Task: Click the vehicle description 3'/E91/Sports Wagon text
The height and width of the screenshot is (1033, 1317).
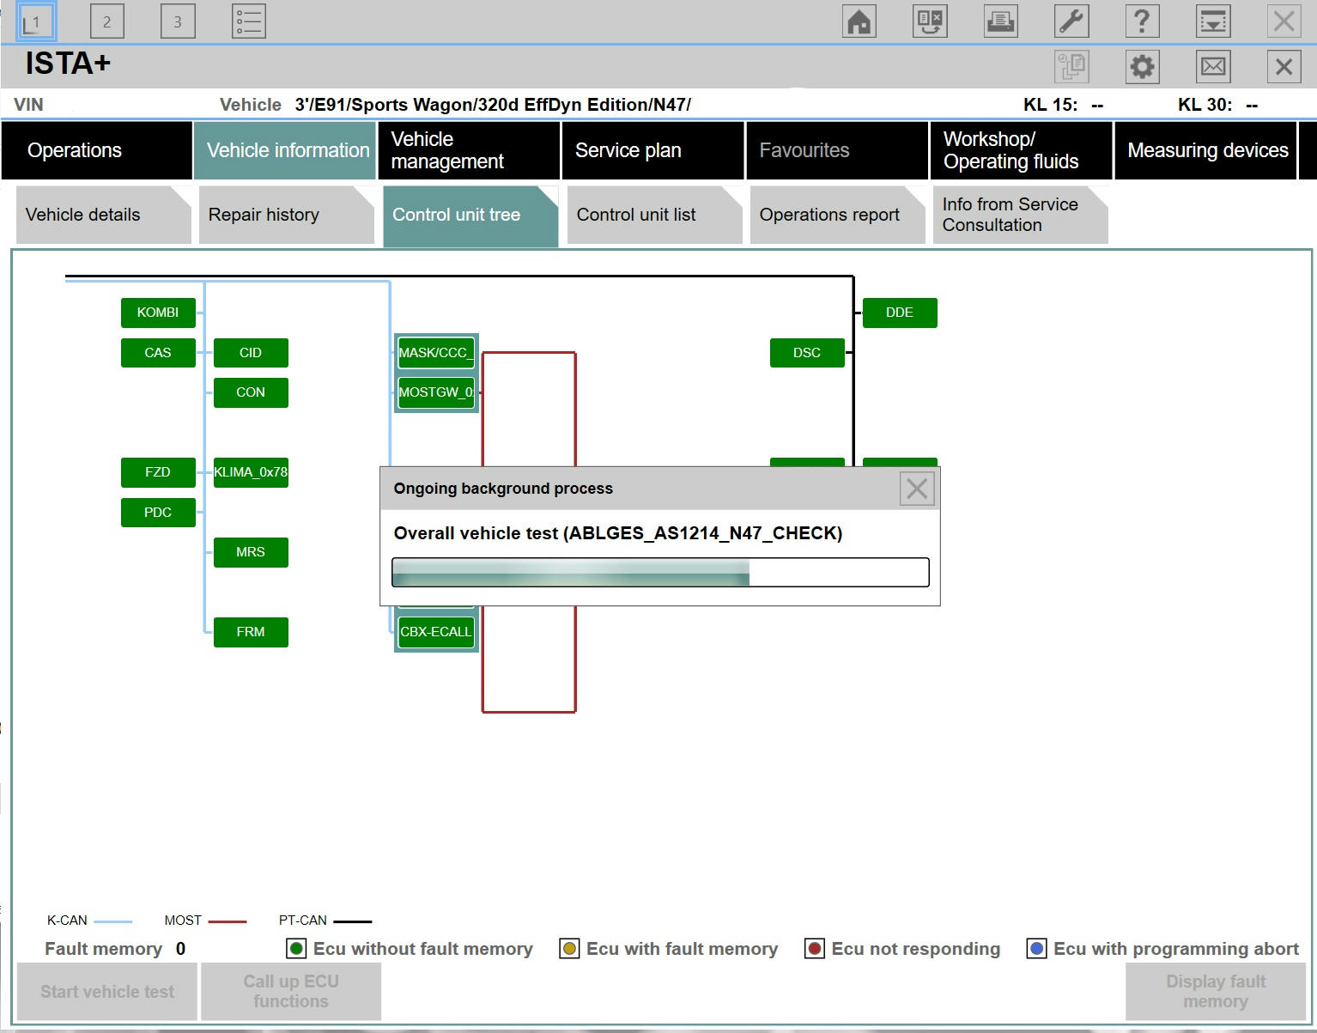Action: (x=493, y=105)
